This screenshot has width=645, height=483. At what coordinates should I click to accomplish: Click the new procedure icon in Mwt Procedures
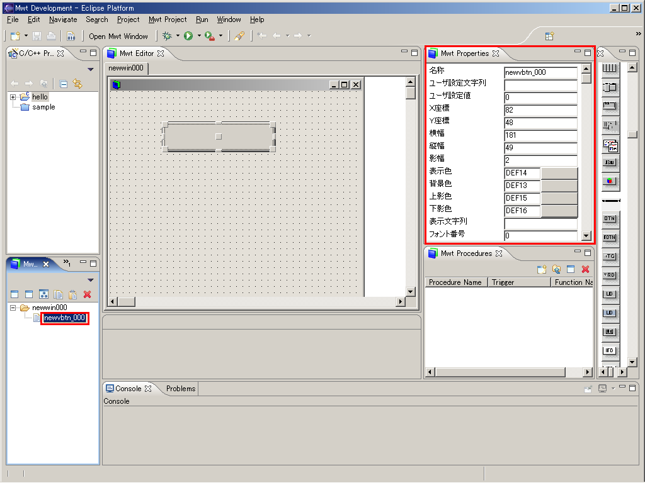tap(542, 269)
